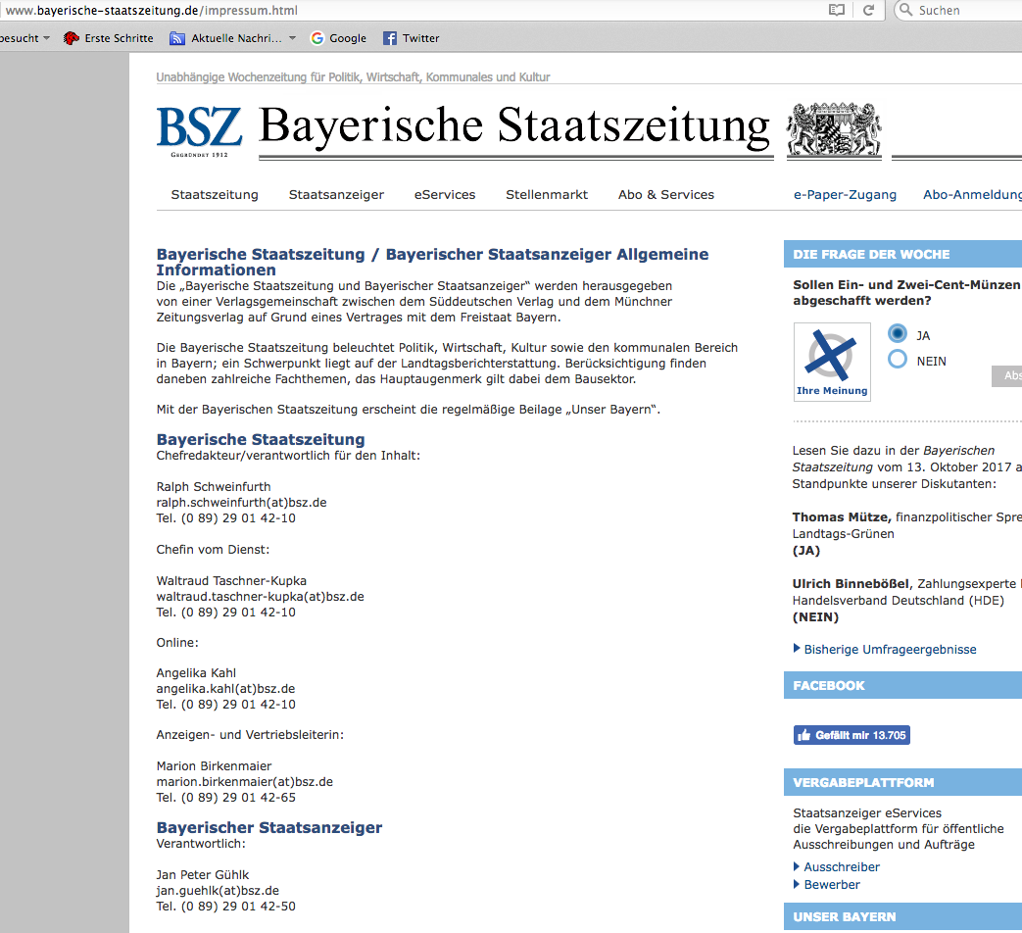Click the Bayerische Staatszeitung masthead title
Screen dimensions: 1022x933
click(x=514, y=127)
